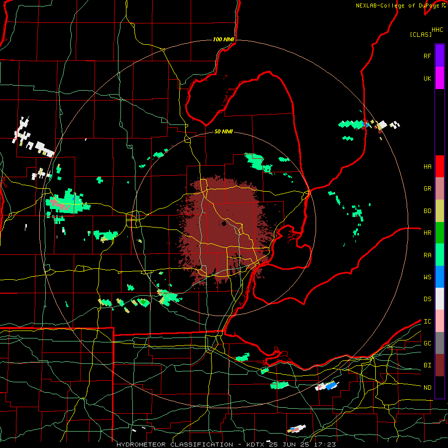
Task: Click the 50 NMI range ring label
Action: coord(224,131)
